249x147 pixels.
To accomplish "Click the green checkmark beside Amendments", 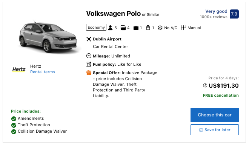I will coord(14,119).
